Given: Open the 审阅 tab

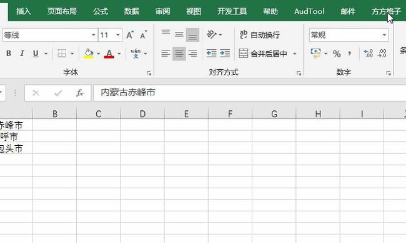Looking at the screenshot, I should pyautogui.click(x=162, y=11).
